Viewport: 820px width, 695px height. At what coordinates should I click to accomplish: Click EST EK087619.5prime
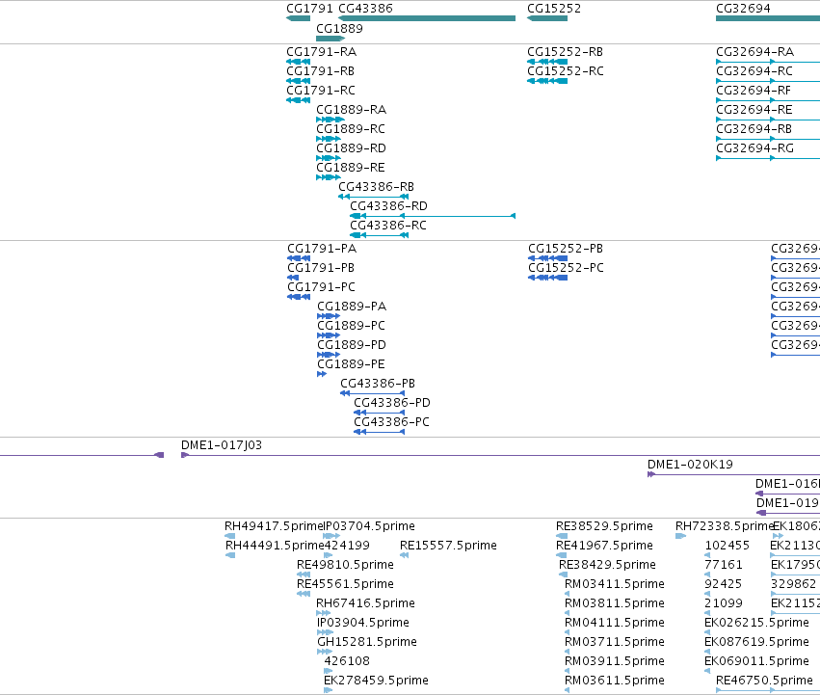pos(756,642)
